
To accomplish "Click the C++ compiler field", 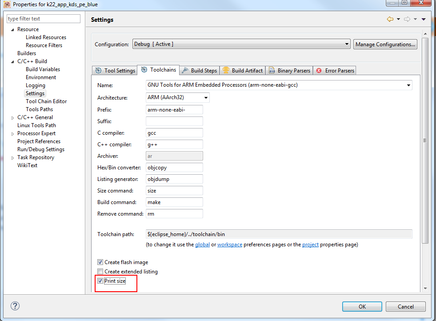I will 174,144.
